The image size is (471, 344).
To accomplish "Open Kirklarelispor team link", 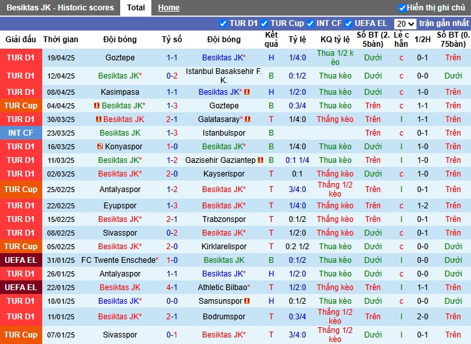I will [223, 247].
